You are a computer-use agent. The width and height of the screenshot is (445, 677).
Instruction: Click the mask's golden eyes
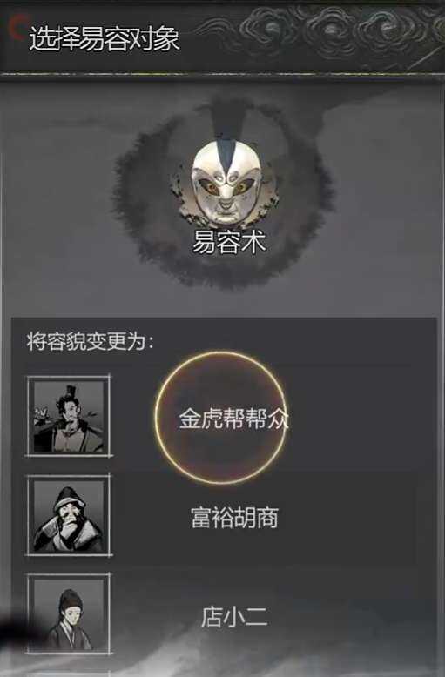[x=226, y=187]
